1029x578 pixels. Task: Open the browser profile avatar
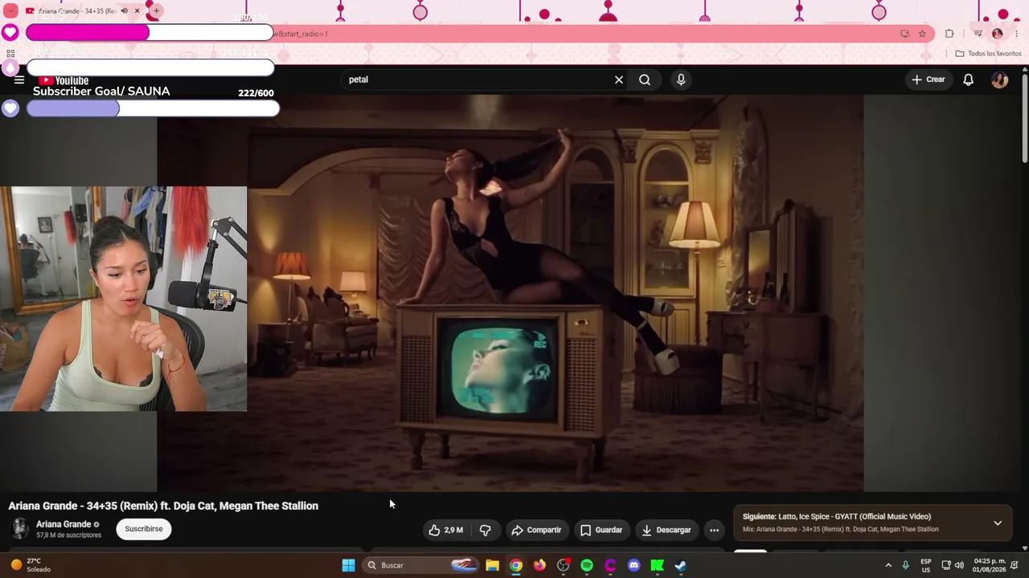(x=998, y=34)
